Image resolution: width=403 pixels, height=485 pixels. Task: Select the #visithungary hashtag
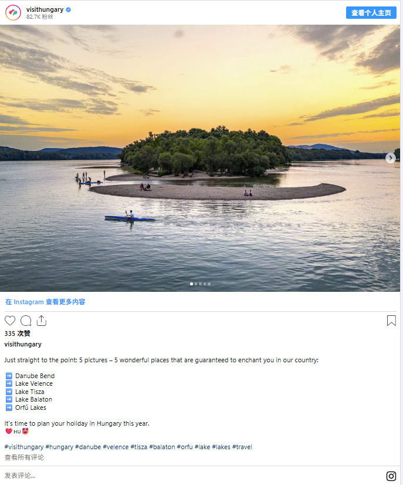click(23, 447)
